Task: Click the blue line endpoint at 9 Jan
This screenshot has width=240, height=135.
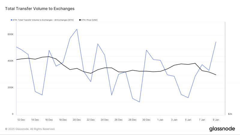Action: pyautogui.click(x=216, y=42)
